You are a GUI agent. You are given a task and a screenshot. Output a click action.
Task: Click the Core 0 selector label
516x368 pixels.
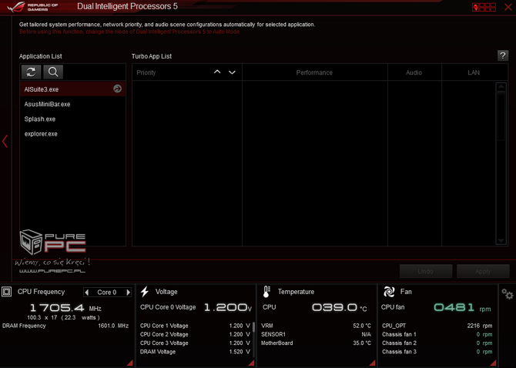pos(107,292)
